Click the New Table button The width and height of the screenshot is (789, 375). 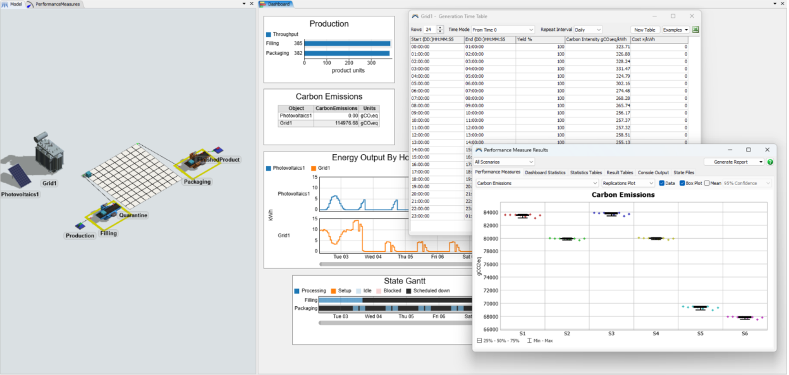tap(645, 29)
